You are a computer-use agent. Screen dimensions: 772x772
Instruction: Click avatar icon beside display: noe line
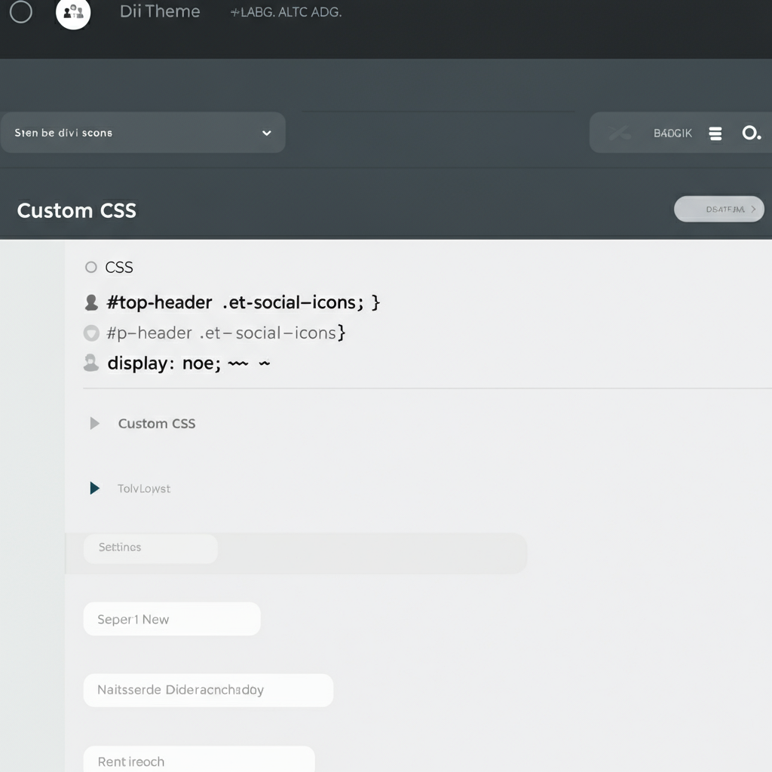(91, 363)
